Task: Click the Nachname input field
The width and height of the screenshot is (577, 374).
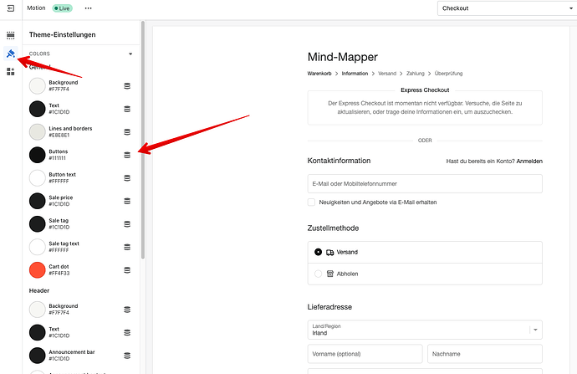Action: click(x=485, y=354)
